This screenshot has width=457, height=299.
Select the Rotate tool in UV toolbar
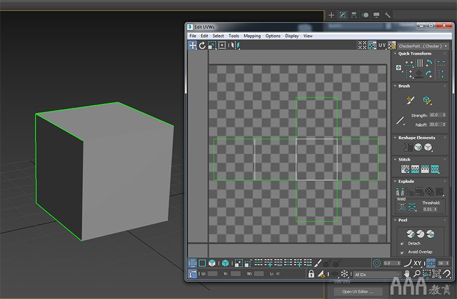(x=202, y=45)
